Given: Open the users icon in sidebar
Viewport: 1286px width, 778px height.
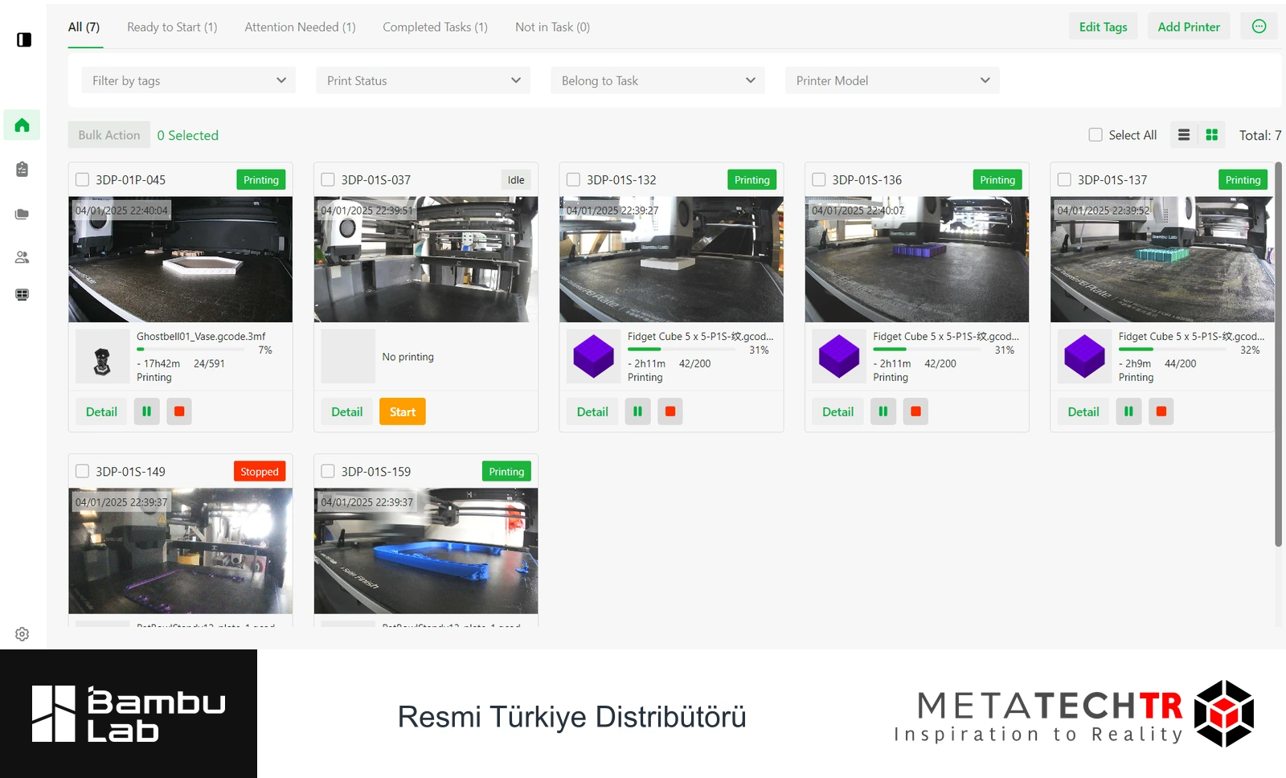Looking at the screenshot, I should coord(22,257).
